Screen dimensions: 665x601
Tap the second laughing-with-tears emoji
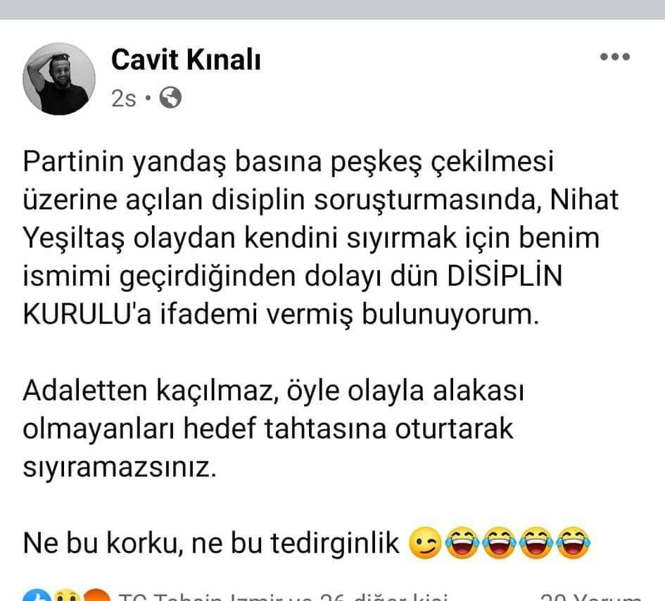click(x=500, y=543)
